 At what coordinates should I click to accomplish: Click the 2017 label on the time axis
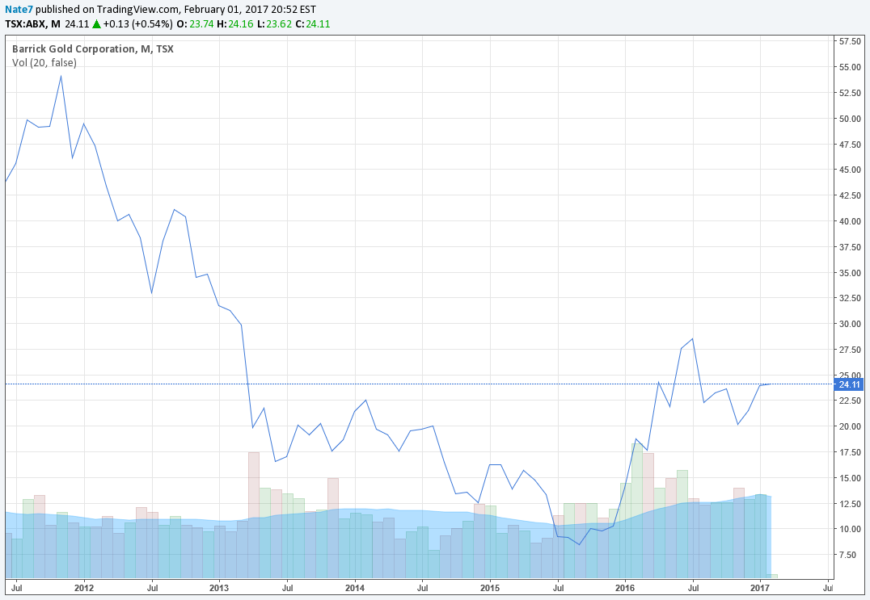pos(760,588)
